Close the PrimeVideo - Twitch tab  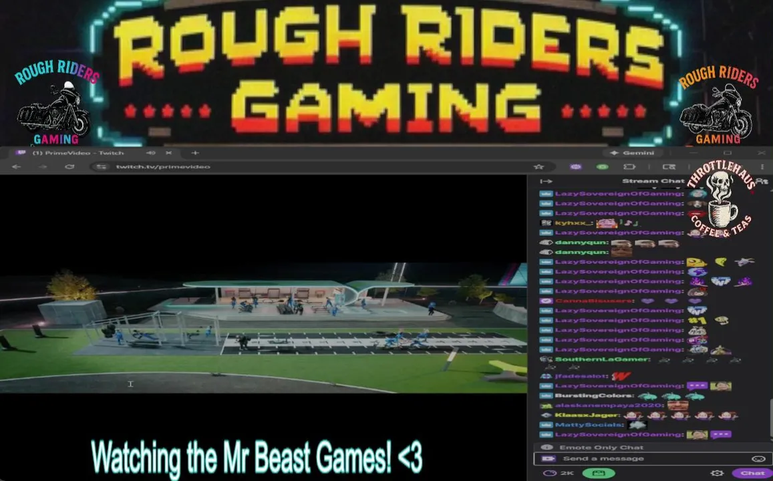[168, 153]
